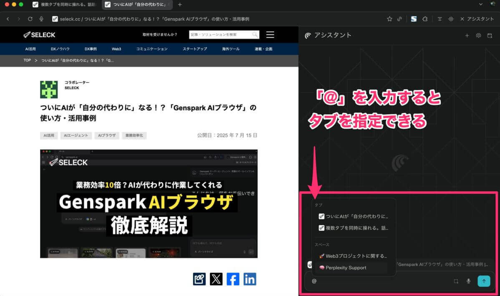500x296 pixels.
Task: Click the Genspark AIブラウザ hero image
Action: 149,203
